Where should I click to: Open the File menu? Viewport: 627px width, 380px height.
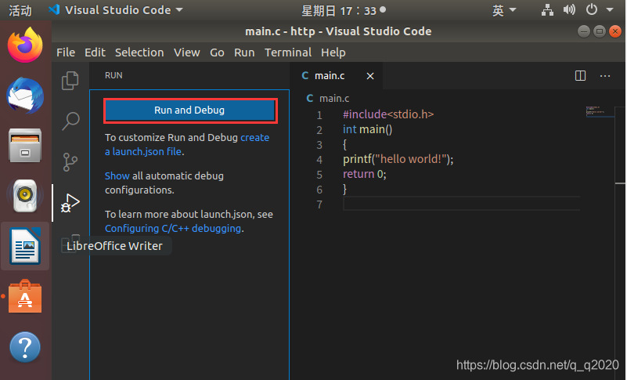tap(66, 52)
